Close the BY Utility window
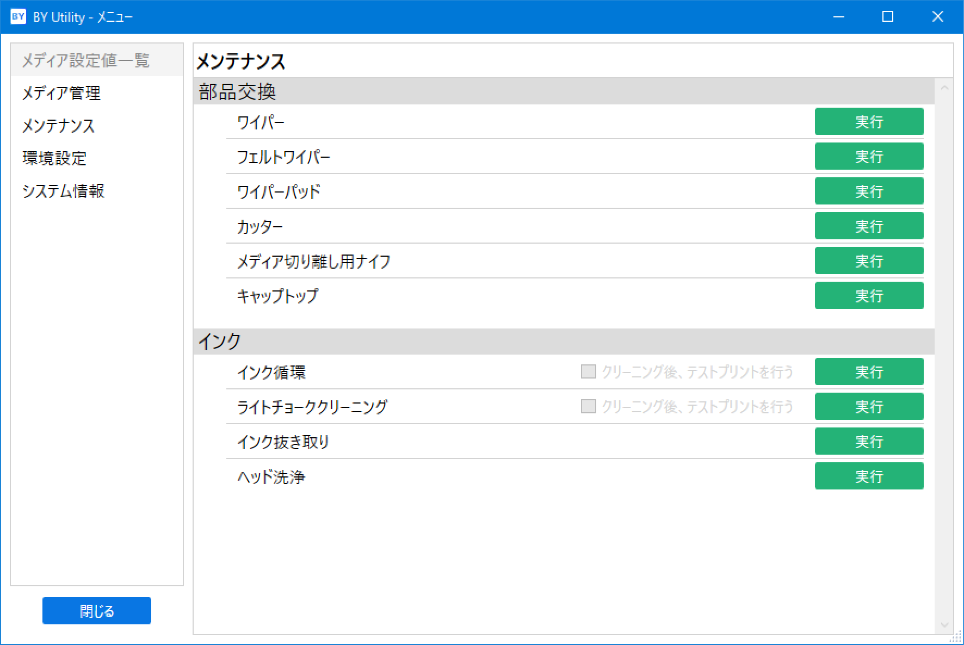Image resolution: width=964 pixels, height=645 pixels. (937, 17)
